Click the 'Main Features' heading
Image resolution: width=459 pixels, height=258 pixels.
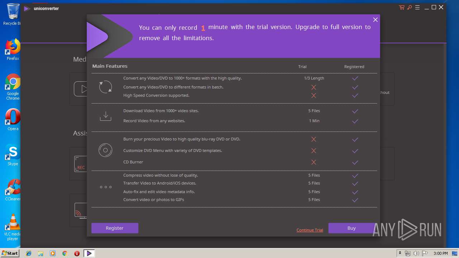110,66
